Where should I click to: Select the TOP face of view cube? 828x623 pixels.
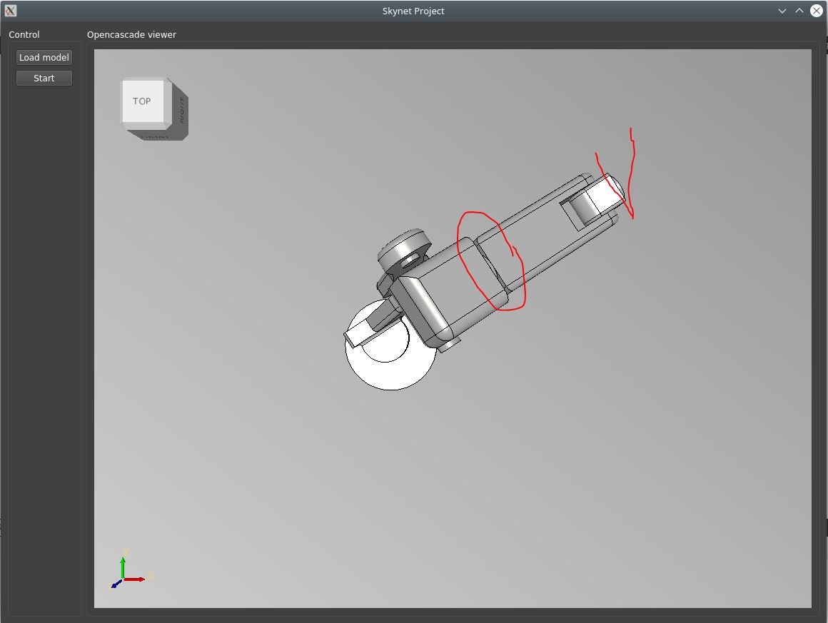point(143,101)
